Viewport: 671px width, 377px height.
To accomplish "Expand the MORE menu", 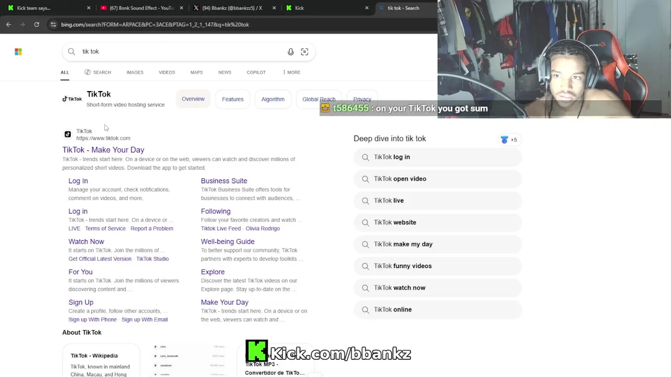I will pyautogui.click(x=291, y=72).
